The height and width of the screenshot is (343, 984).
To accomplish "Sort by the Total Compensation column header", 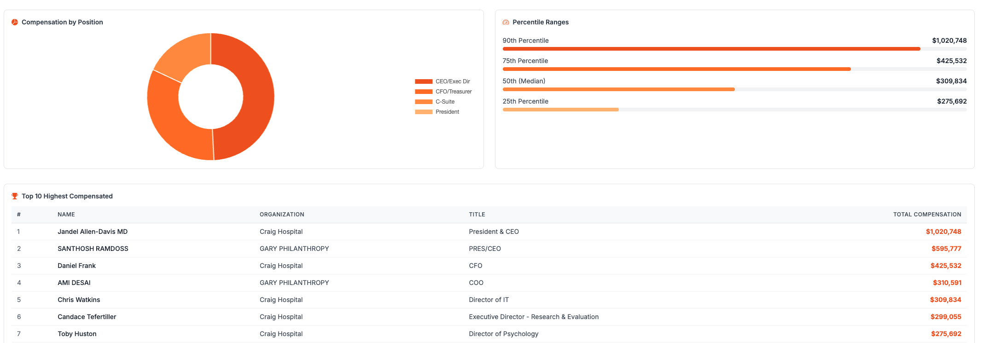I will 926,215.
